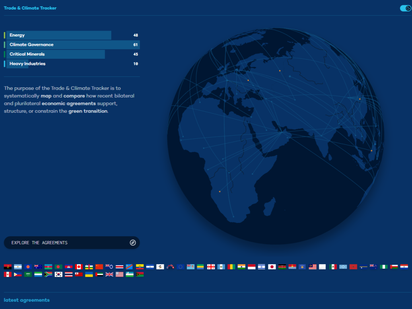Click the Guatemala flag
The width and height of the screenshot is (412, 309).
[221, 267]
